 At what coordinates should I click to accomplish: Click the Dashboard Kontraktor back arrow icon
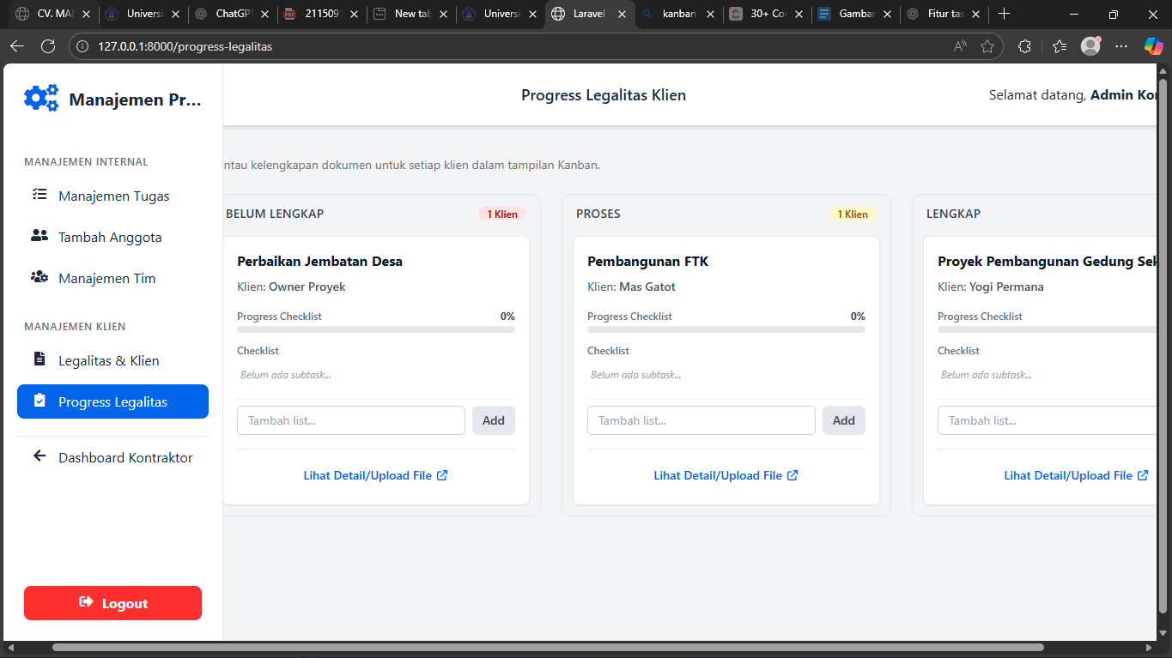(x=39, y=456)
